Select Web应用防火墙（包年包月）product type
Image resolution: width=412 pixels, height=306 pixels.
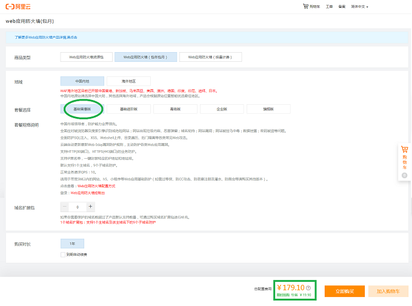point(145,57)
